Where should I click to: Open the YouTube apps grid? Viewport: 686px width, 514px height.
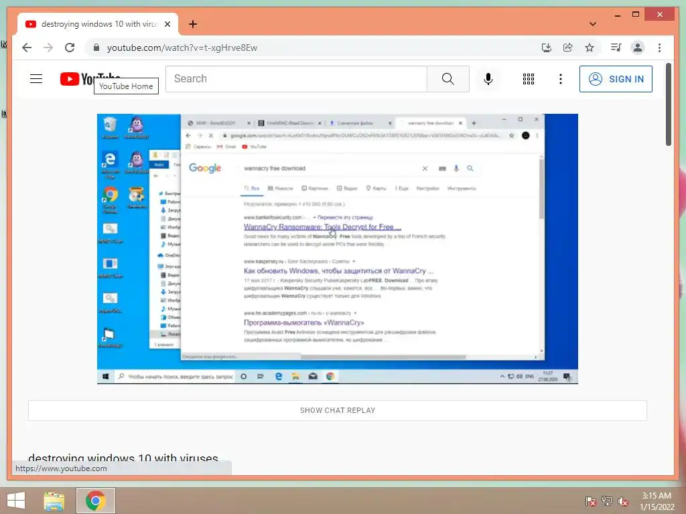(529, 79)
